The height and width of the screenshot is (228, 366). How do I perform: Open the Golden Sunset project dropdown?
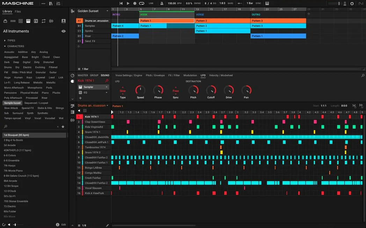pyautogui.click(x=107, y=11)
